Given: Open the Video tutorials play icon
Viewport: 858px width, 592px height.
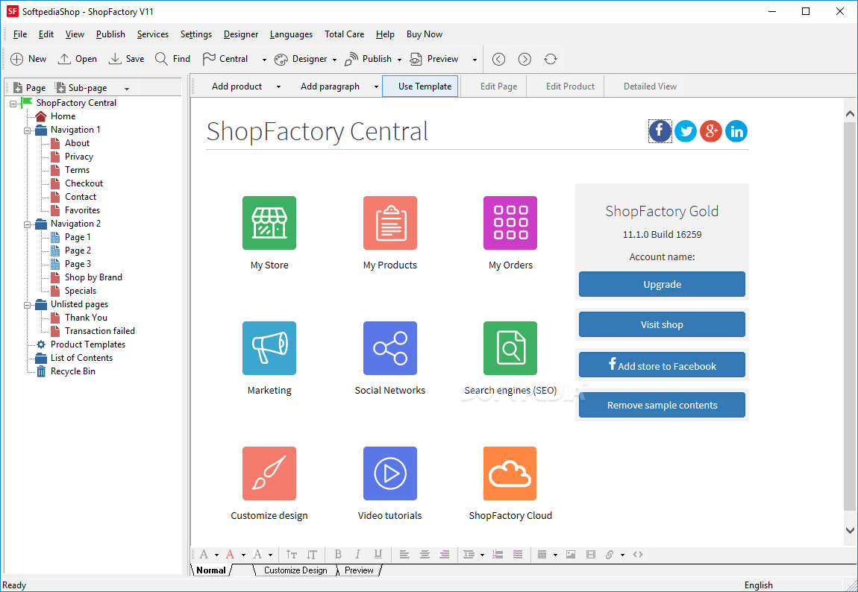Looking at the screenshot, I should click(x=390, y=473).
